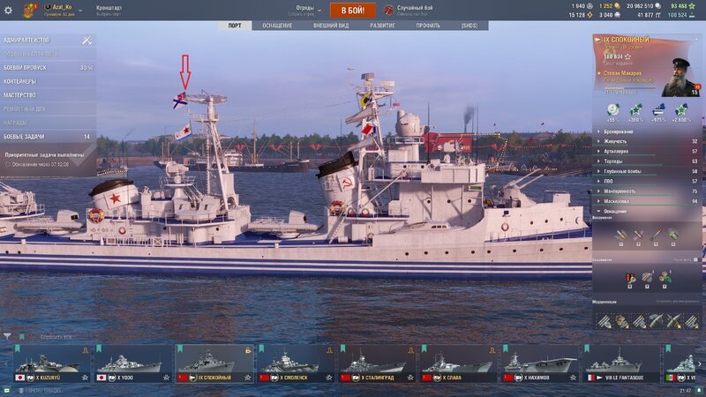Open the Боевой пропуск entry

coord(48,68)
